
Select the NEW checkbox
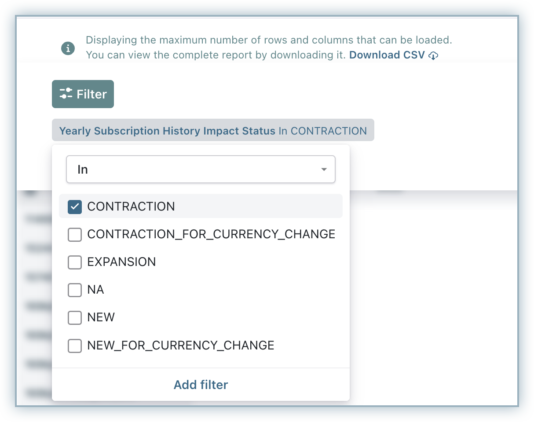pyautogui.click(x=75, y=317)
